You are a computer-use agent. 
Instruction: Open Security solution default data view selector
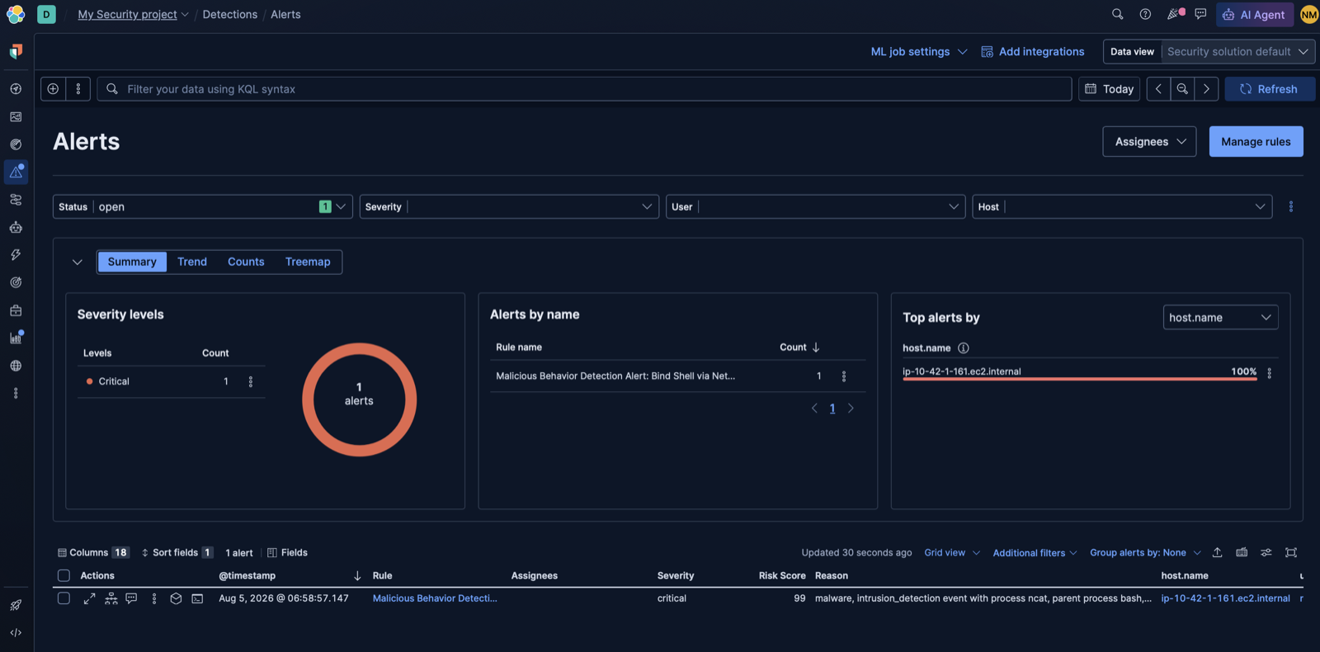1237,51
